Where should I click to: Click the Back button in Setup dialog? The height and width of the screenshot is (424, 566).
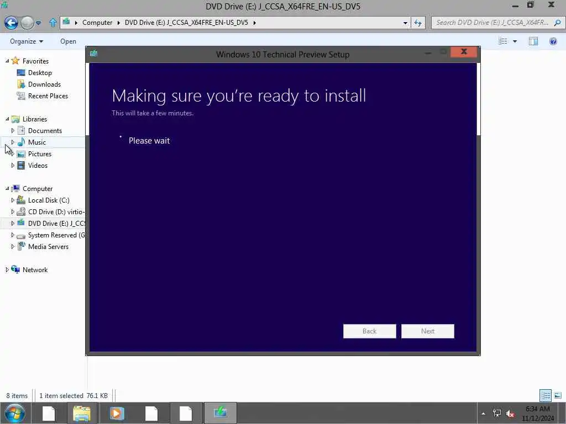(x=370, y=331)
